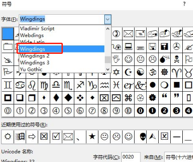Select the boxed X symbol in the grid

pos(104,98)
